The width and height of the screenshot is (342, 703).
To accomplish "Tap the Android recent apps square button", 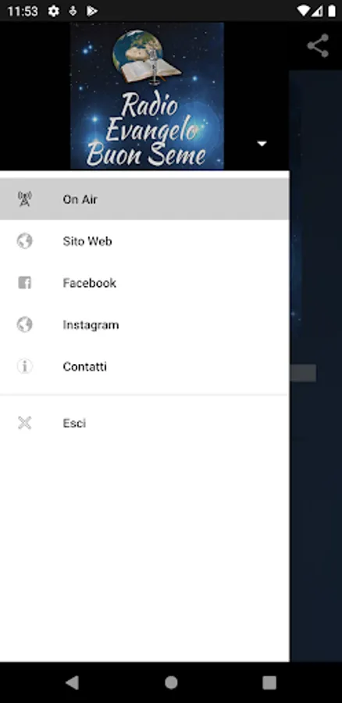I will pyautogui.click(x=269, y=683).
